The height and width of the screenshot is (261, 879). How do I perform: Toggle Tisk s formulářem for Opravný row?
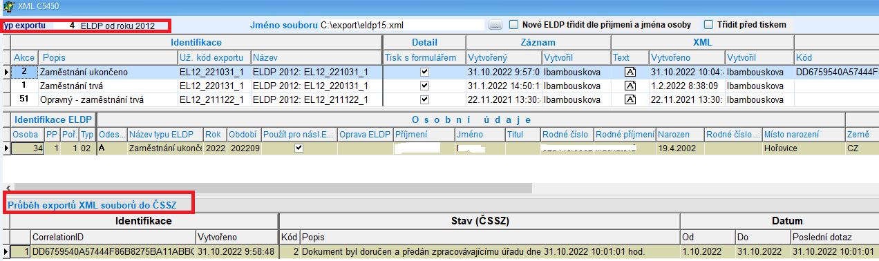(x=424, y=99)
